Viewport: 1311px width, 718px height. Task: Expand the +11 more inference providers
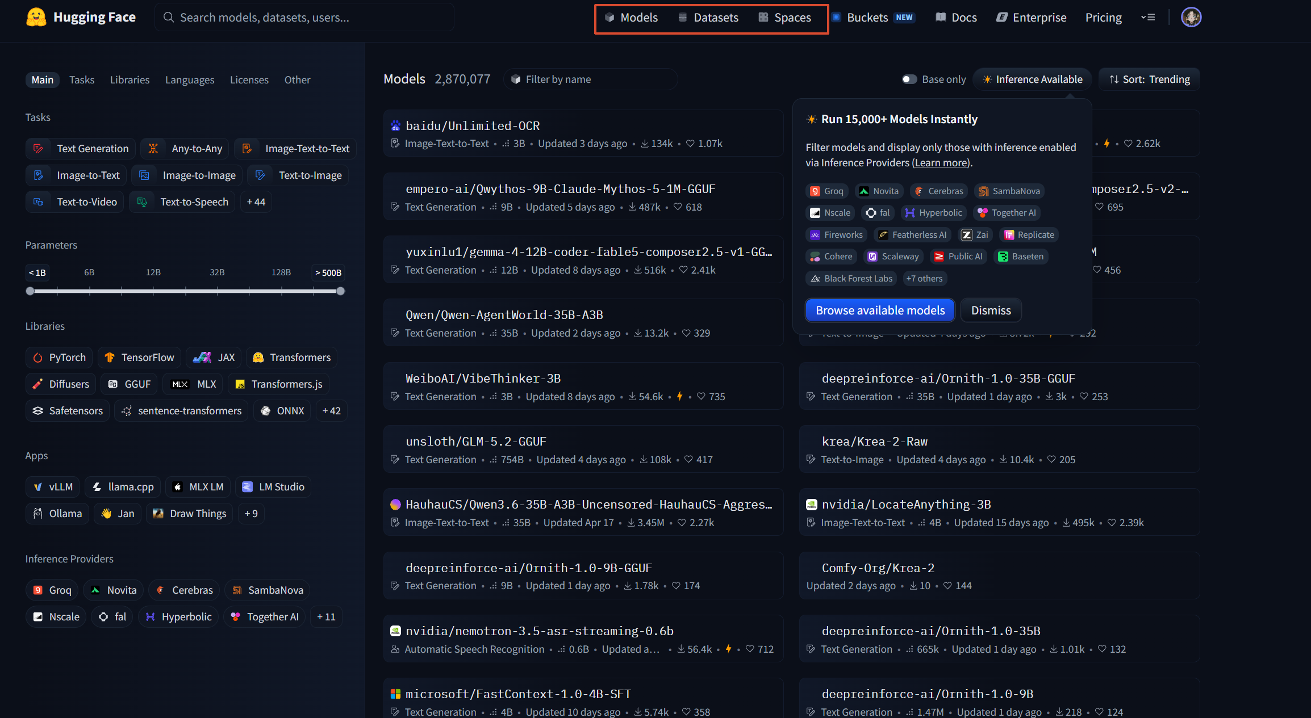pos(326,617)
